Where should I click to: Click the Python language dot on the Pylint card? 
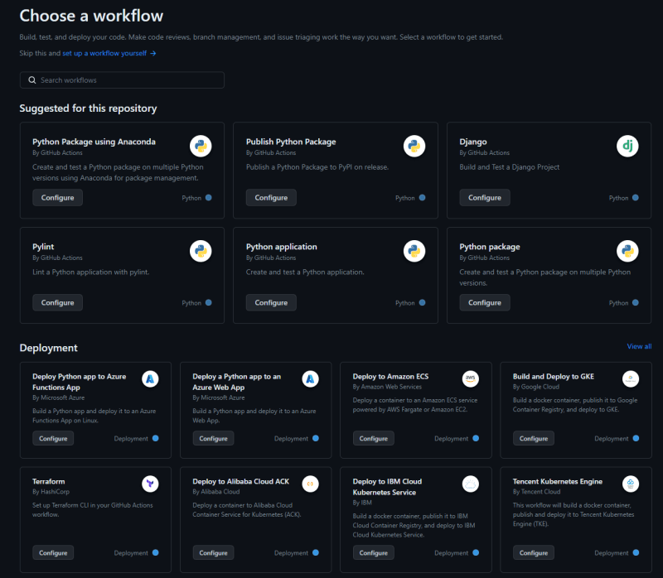tap(209, 302)
